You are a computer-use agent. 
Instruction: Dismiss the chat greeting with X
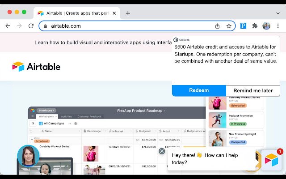tap(162, 151)
